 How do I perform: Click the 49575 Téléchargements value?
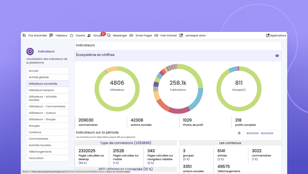click(x=223, y=166)
